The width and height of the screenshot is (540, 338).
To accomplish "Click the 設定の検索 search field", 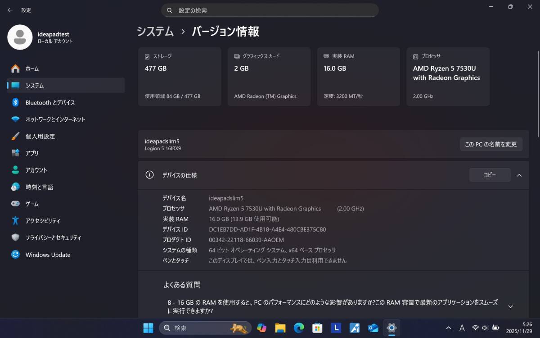I will (x=270, y=10).
